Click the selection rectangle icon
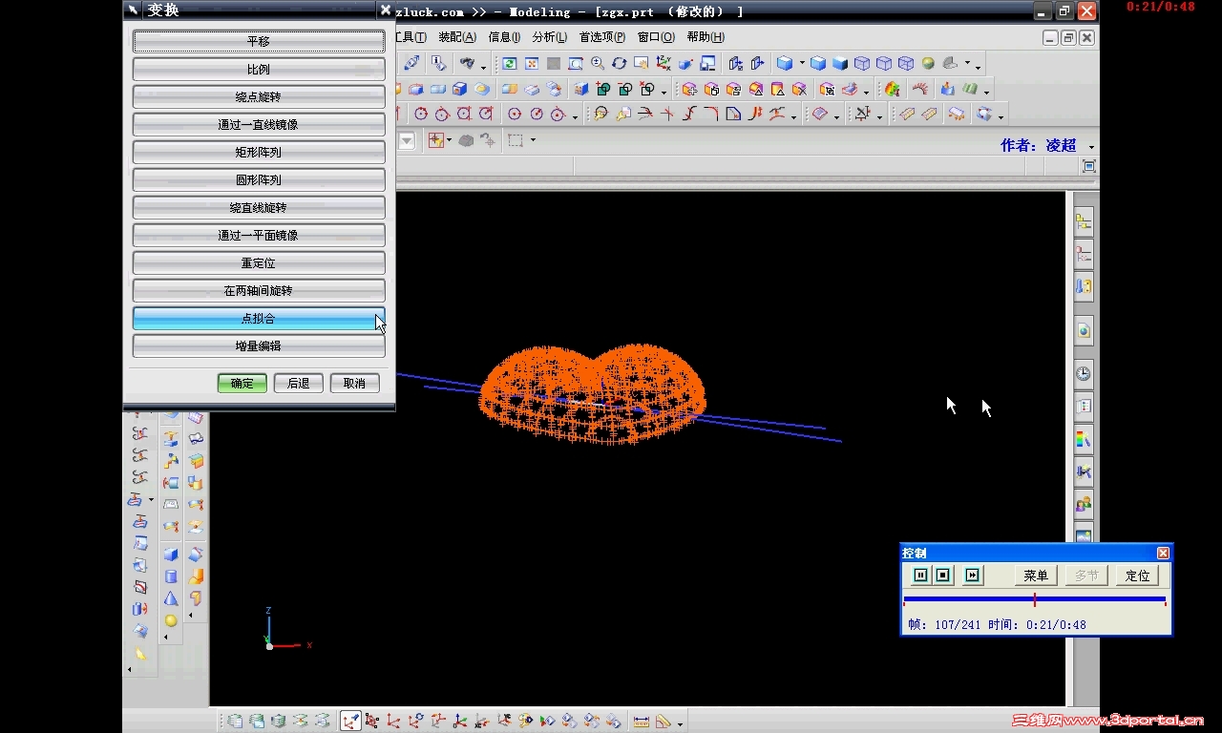This screenshot has height=733, width=1222. click(x=516, y=140)
